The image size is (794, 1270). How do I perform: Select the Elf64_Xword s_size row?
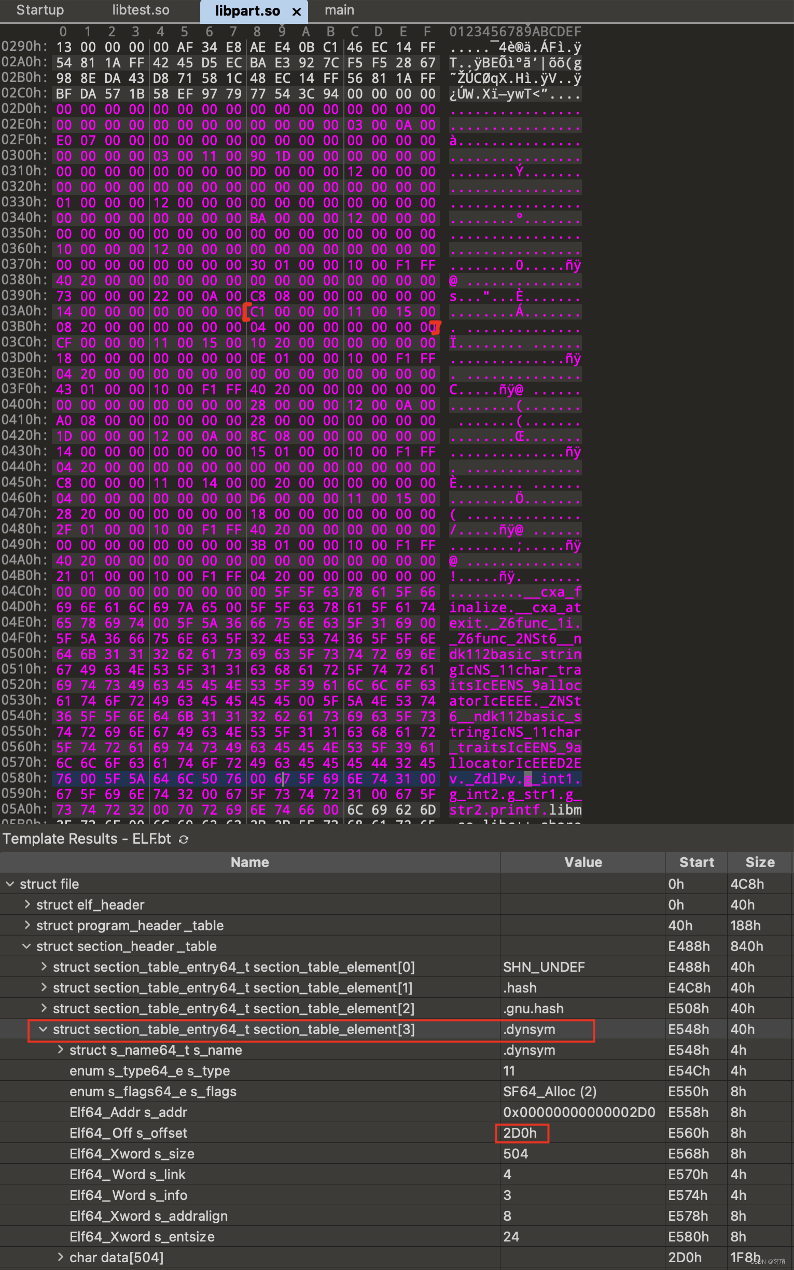(x=396, y=1153)
